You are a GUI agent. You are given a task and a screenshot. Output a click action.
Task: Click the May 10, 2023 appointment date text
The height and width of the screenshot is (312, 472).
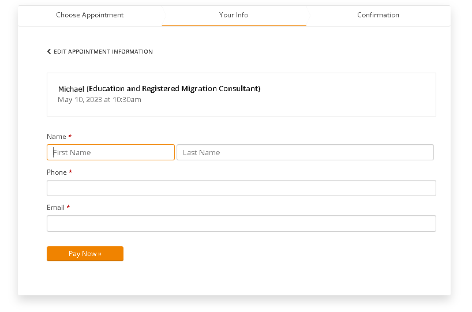(x=99, y=100)
